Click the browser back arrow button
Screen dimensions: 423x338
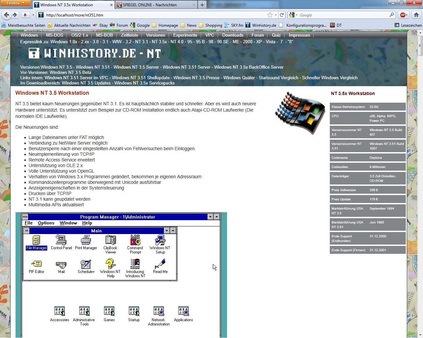(6, 15)
